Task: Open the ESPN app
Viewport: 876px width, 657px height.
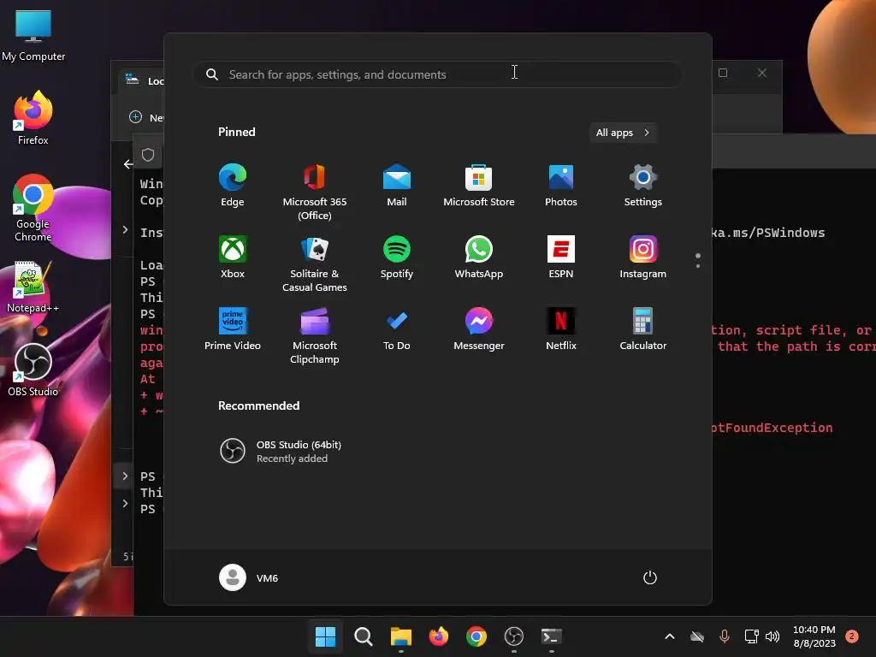Action: coord(561,257)
